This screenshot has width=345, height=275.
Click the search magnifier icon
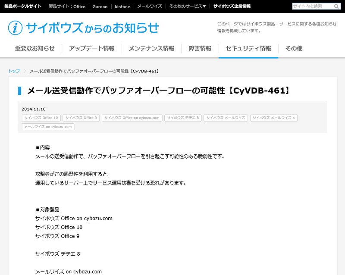(x=337, y=6)
